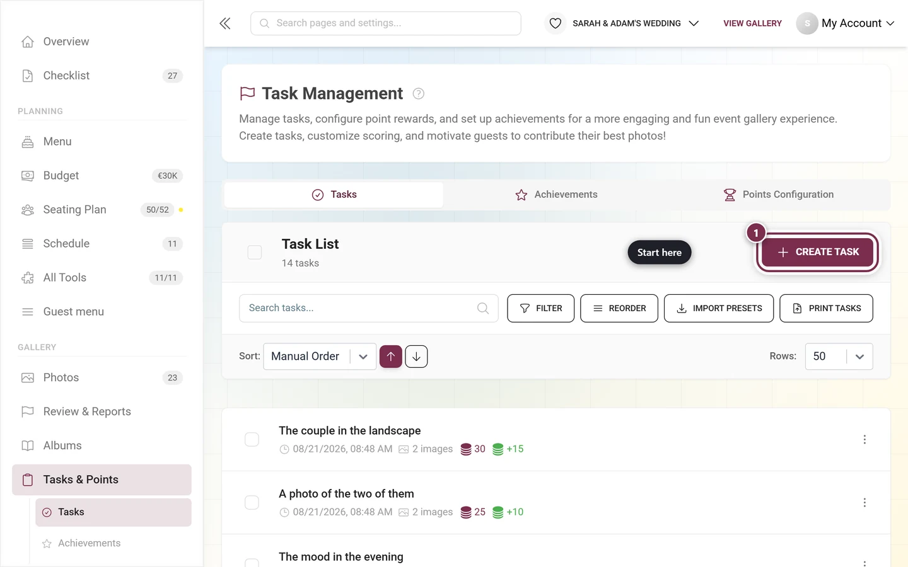Click the 14 tasks count text
The width and height of the screenshot is (908, 567).
300,263
